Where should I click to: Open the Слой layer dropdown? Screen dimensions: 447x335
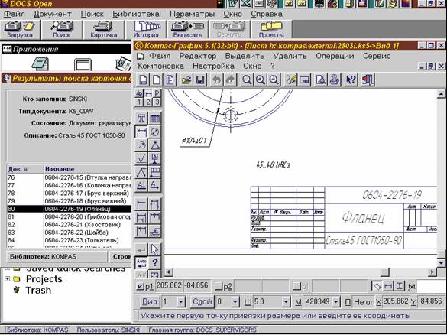click(235, 301)
